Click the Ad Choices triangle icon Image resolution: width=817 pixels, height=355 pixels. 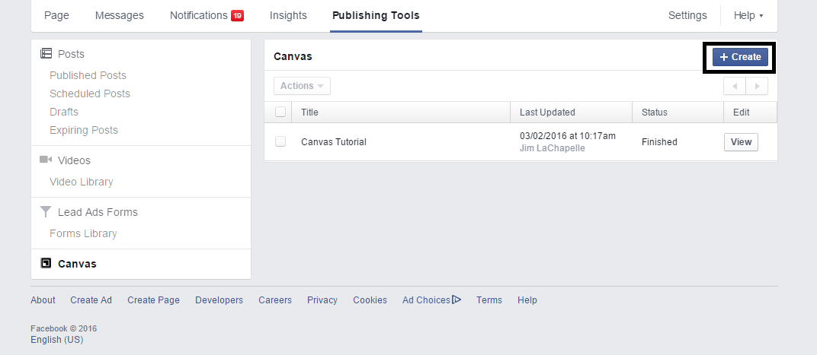click(457, 300)
